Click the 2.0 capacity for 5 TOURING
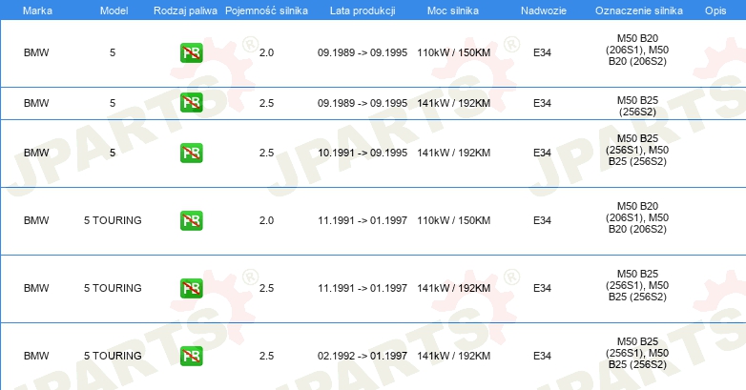The image size is (746, 390). coord(266,220)
